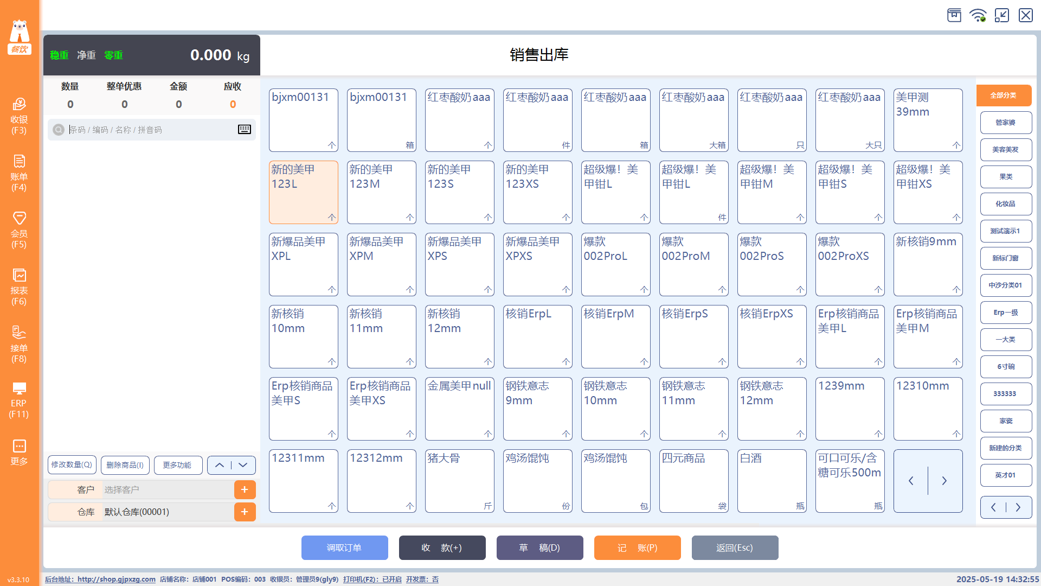Toggle the 稳重 weight mode
1041x586 pixels.
point(59,55)
